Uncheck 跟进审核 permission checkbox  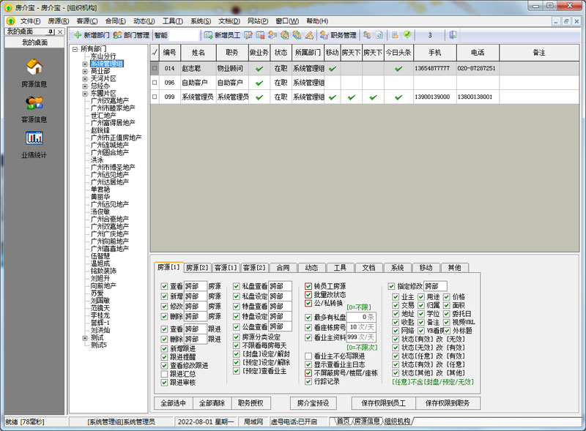164,383
